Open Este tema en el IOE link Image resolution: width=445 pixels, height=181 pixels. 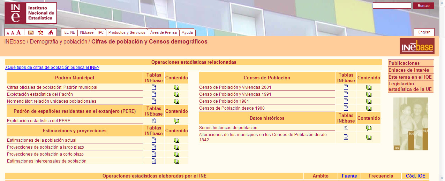[x=410, y=77]
